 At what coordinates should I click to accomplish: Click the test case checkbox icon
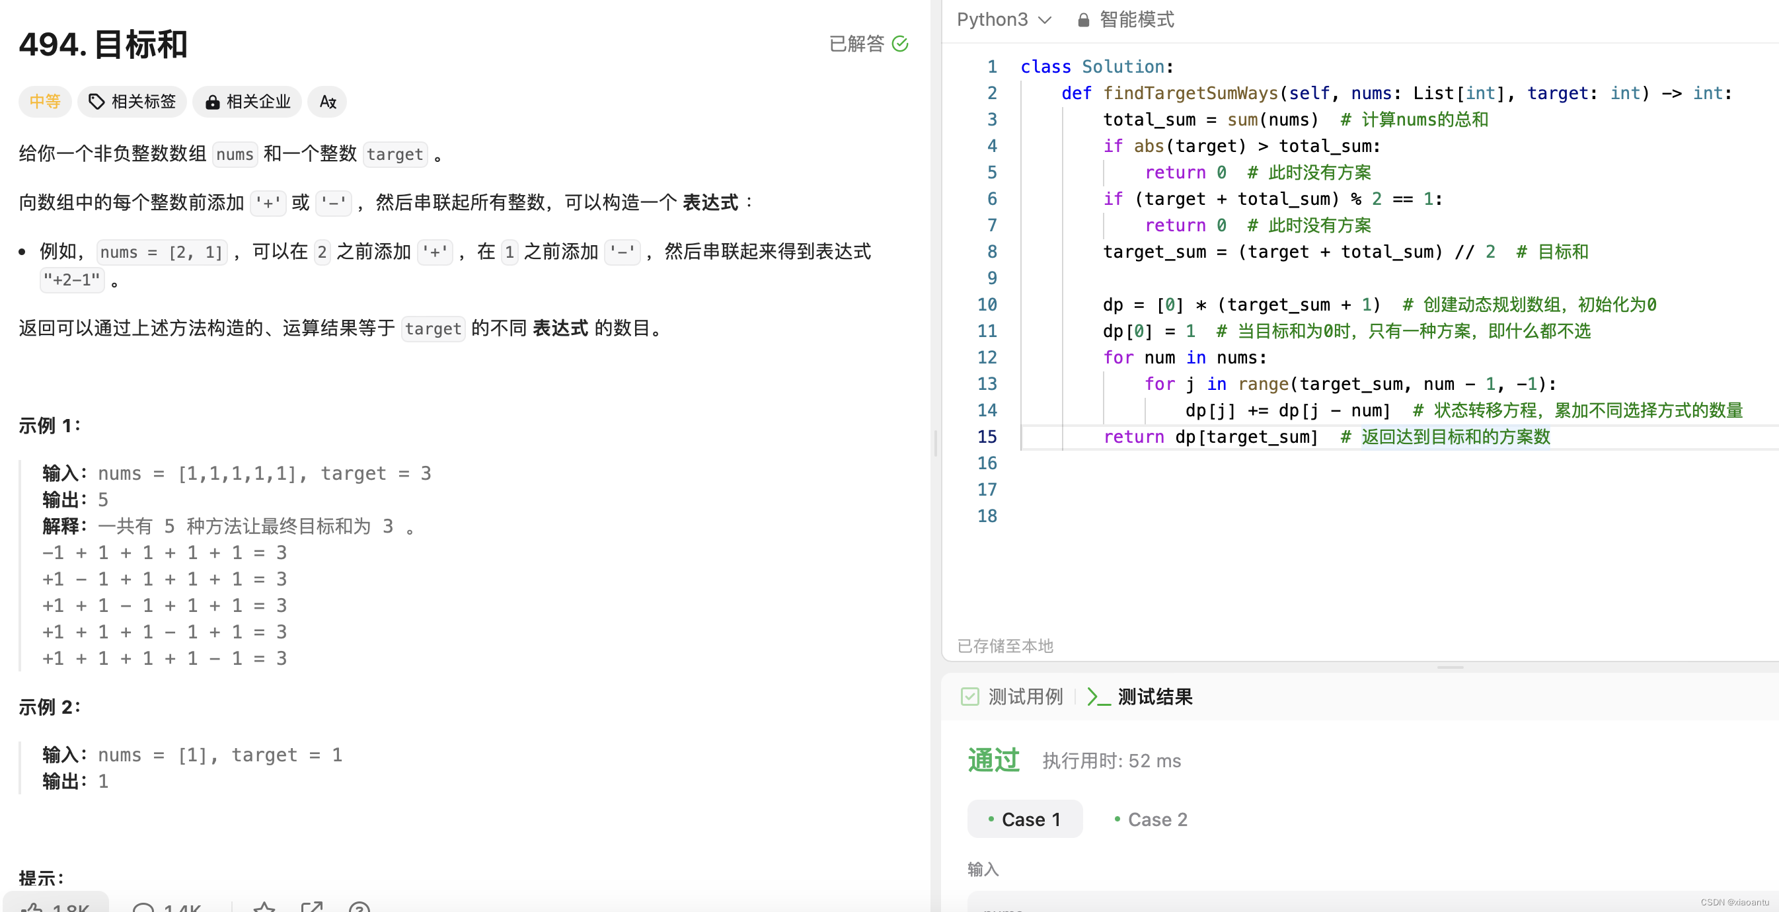pyautogui.click(x=969, y=697)
